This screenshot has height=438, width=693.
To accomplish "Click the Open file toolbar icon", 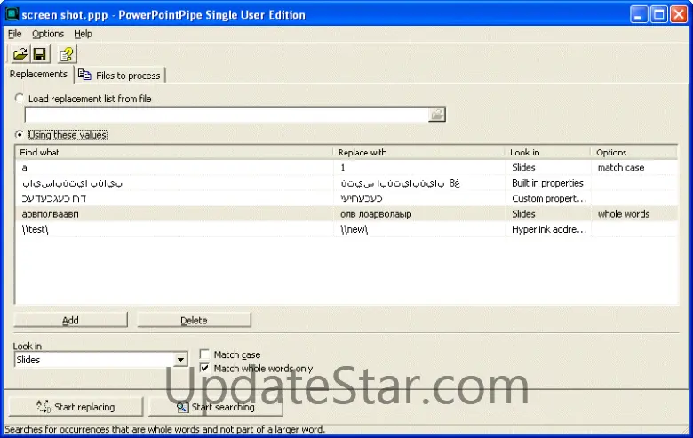I will pos(20,54).
